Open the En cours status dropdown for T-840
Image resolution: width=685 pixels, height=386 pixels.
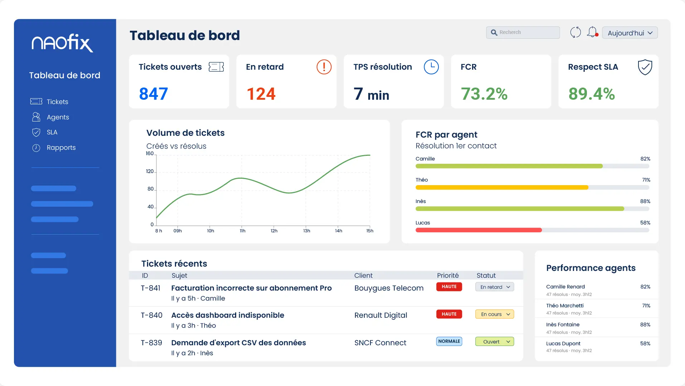tap(495, 314)
